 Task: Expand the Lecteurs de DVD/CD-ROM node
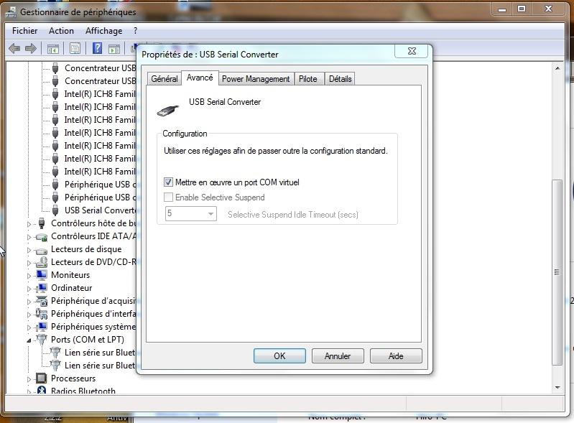point(29,263)
